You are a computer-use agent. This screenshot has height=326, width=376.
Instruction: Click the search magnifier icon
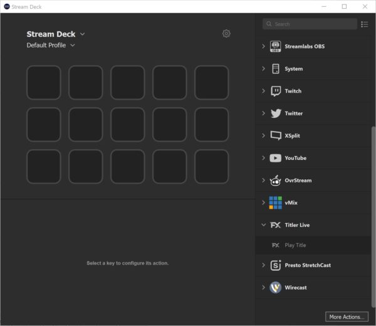[x=269, y=24]
